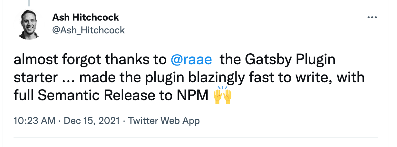Open the @raae mention link

(190, 60)
